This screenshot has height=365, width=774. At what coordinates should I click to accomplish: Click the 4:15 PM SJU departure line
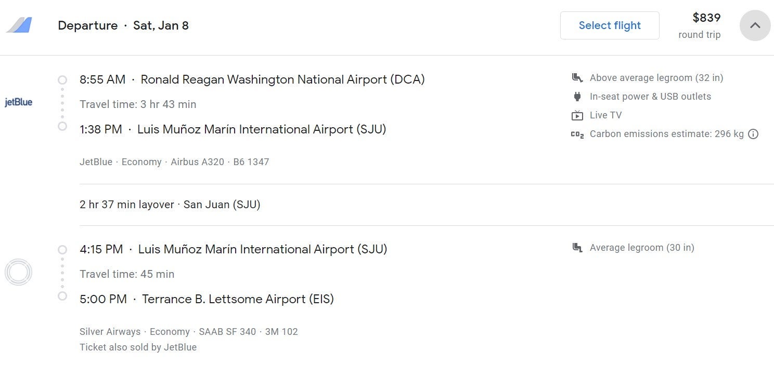click(x=234, y=249)
